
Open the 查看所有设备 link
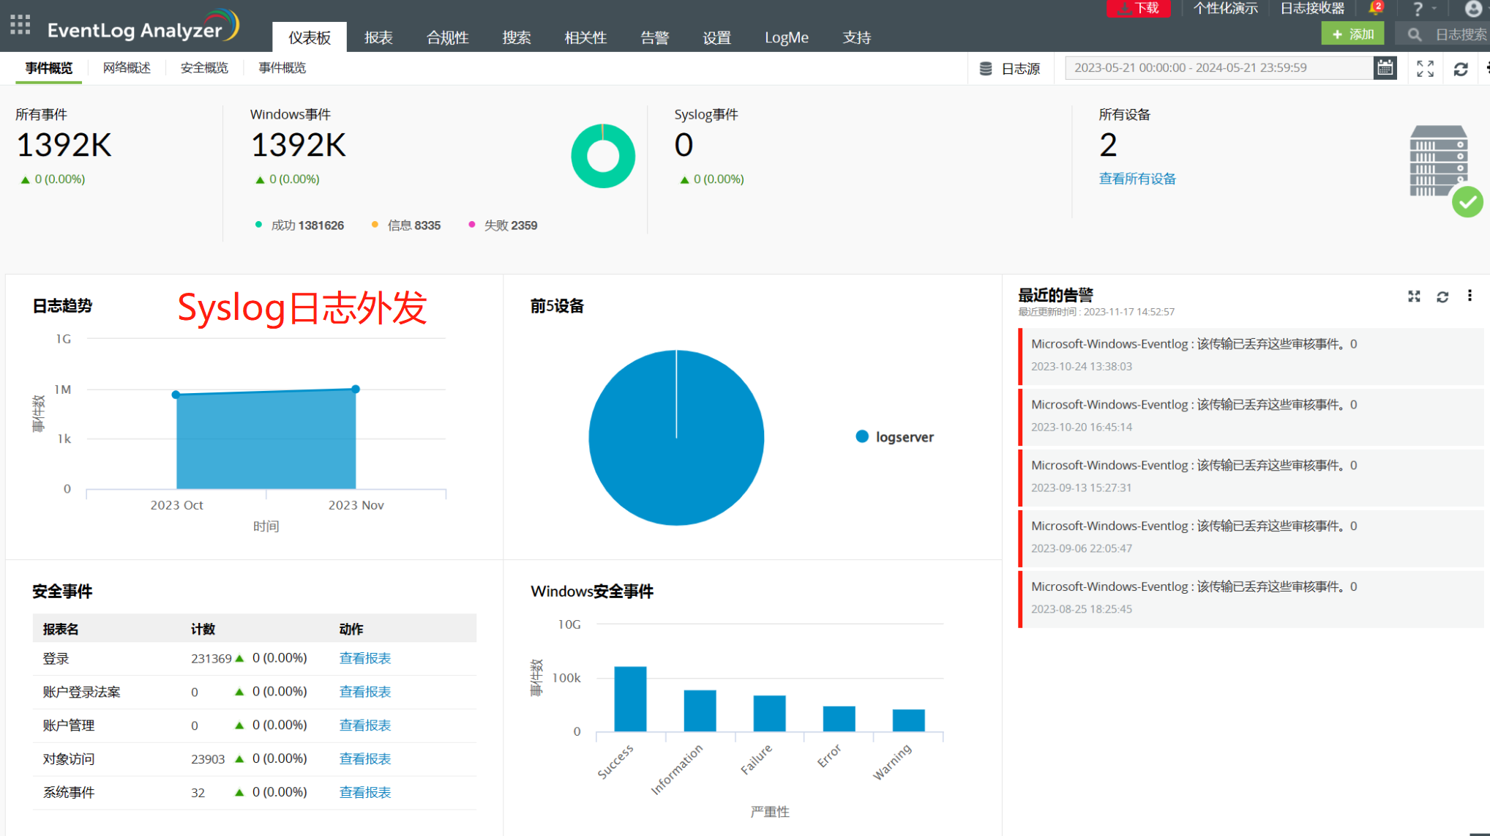[x=1137, y=179]
